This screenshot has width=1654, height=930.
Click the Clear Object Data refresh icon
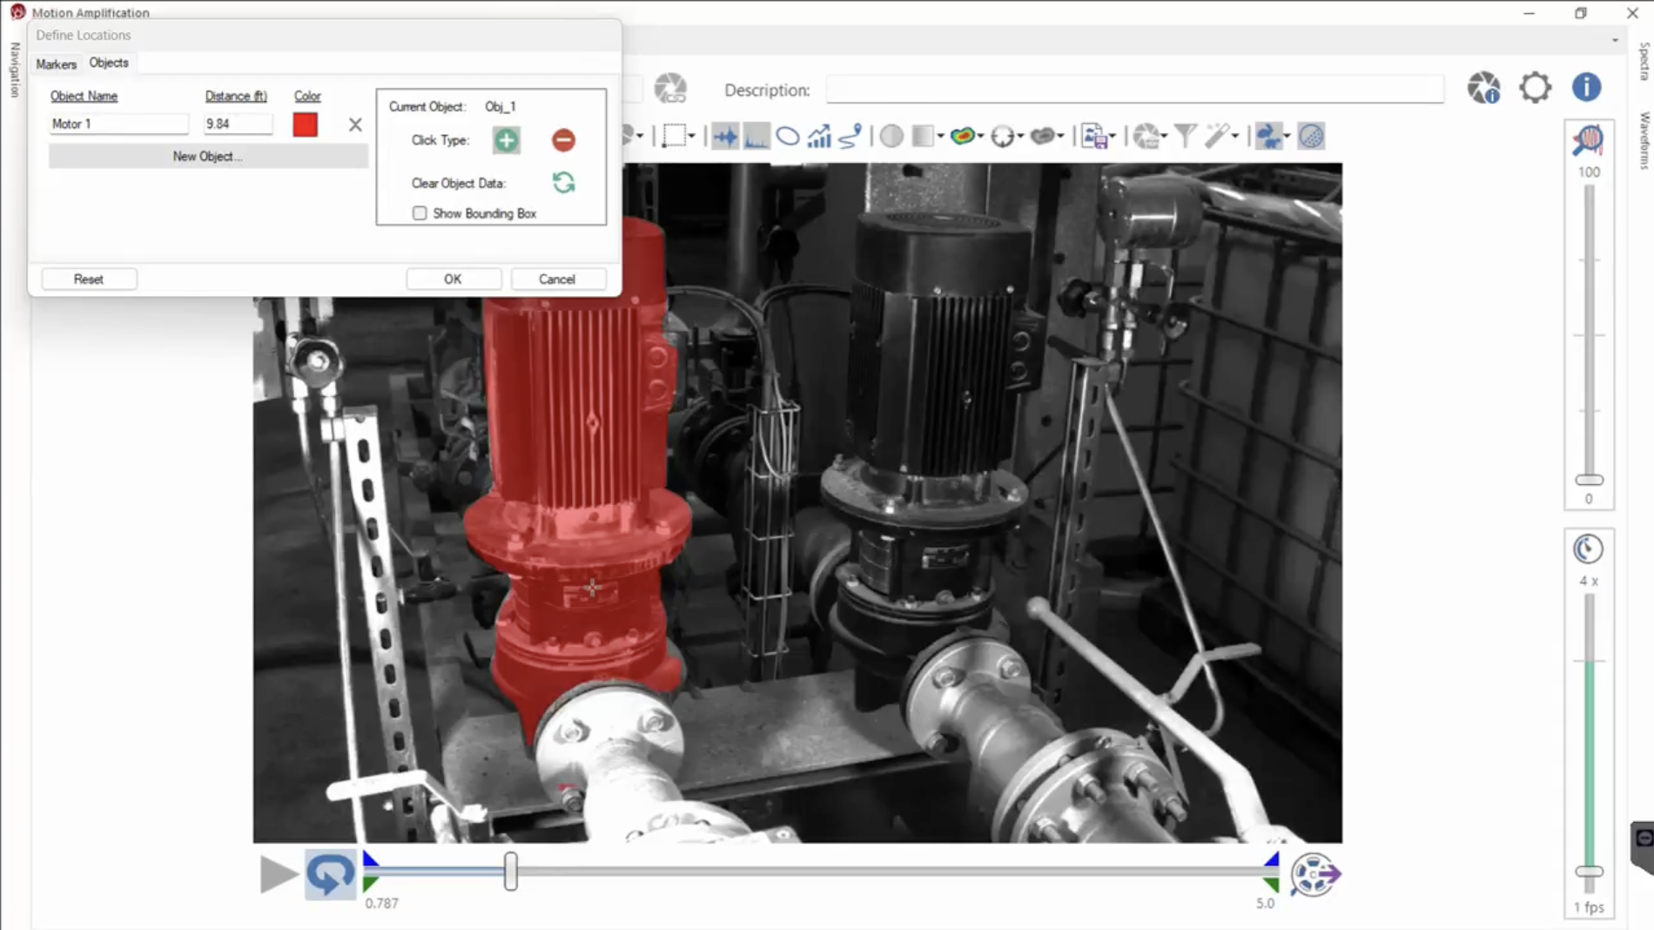pos(563,183)
